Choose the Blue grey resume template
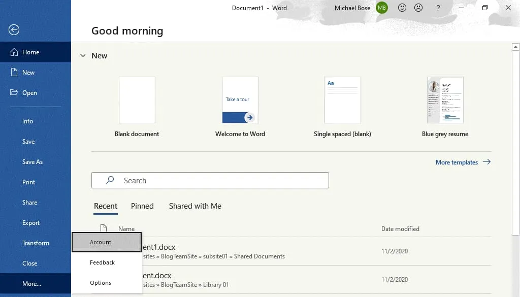Image resolution: width=520 pixels, height=297 pixels. pyautogui.click(x=445, y=100)
